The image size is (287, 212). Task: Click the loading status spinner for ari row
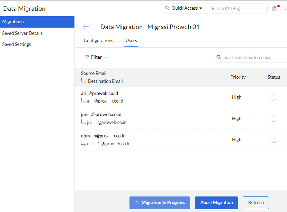click(x=273, y=97)
